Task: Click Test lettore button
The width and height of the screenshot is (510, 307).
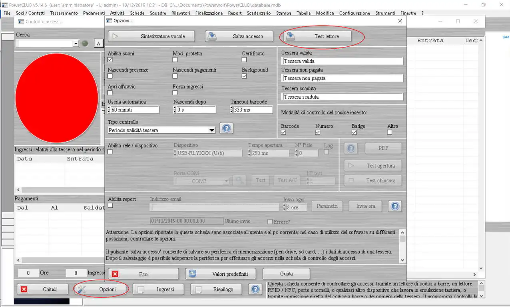Action: [x=318, y=36]
